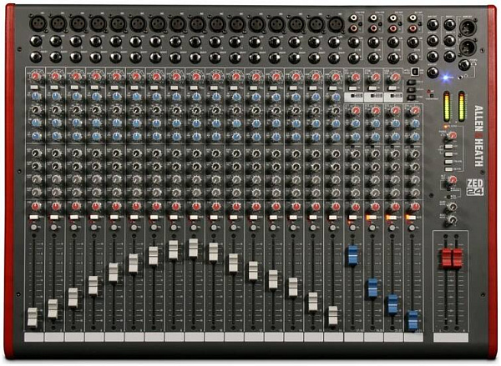Image resolution: width=501 pixels, height=366 pixels.
Task: Toggle the channel 1 mute button
Action: (x=34, y=218)
